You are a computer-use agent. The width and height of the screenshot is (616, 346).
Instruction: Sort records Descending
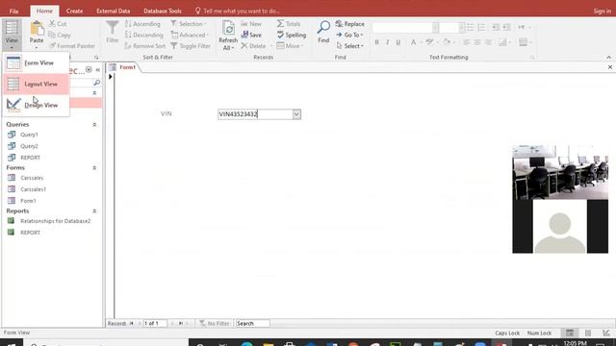143,35
